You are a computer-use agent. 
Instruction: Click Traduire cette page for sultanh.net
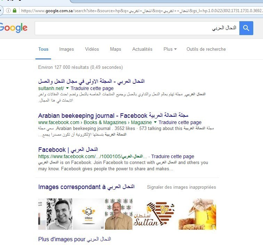(92, 88)
